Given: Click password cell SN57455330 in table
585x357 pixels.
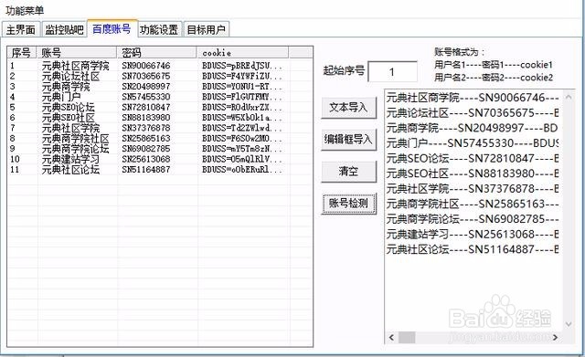Looking at the screenshot, I should (146, 97).
